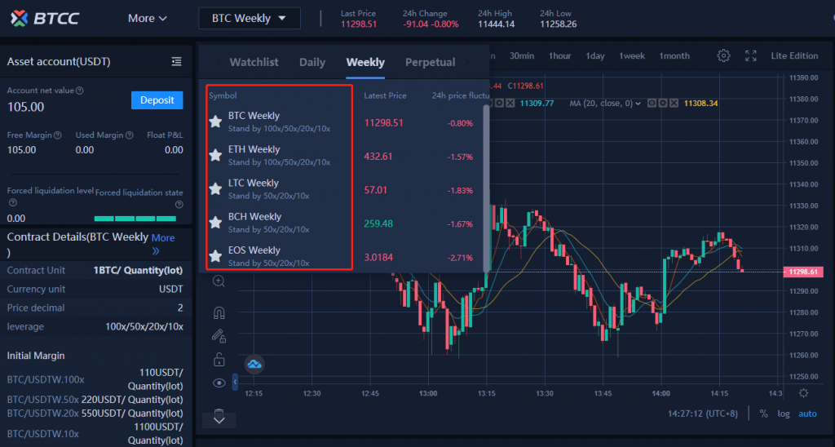Switch to Lite Edition
This screenshot has height=447, width=835.
point(794,56)
